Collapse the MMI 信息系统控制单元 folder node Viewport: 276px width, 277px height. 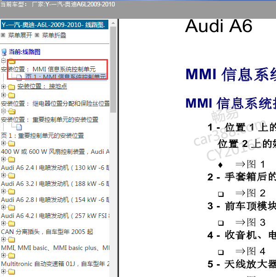(x=3, y=61)
